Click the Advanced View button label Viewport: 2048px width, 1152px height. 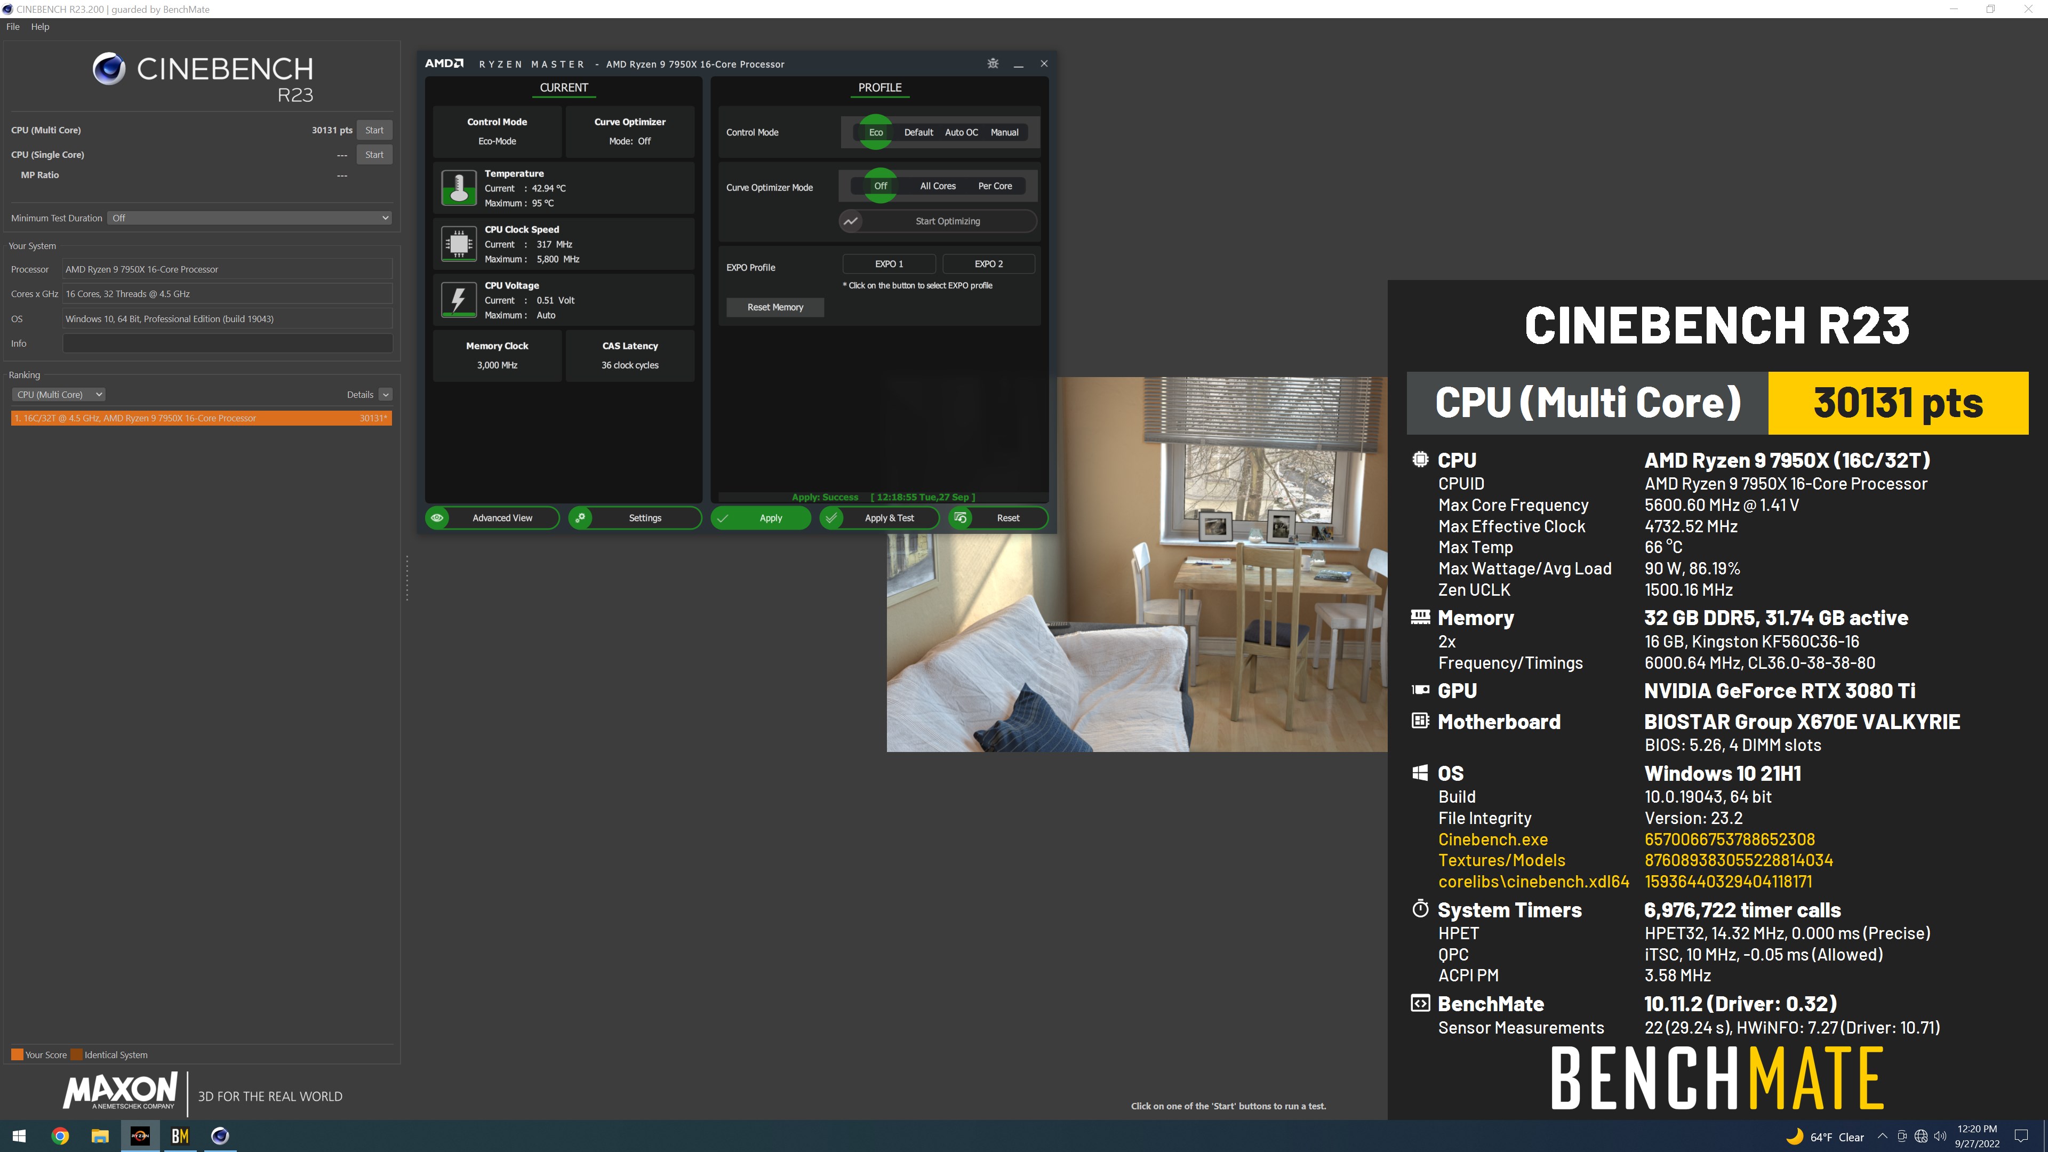(x=502, y=517)
